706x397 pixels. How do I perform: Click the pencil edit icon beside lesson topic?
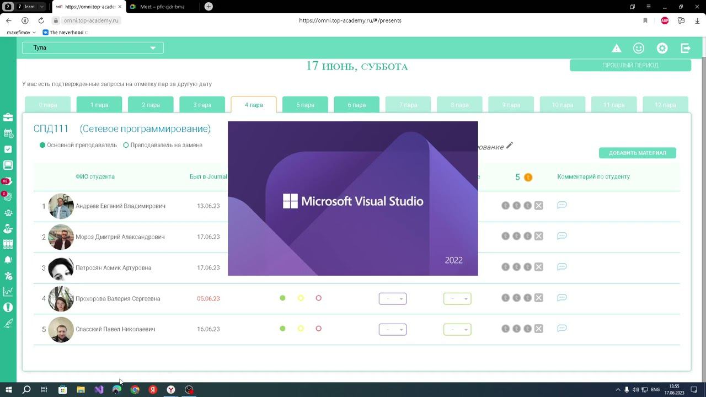510,146
